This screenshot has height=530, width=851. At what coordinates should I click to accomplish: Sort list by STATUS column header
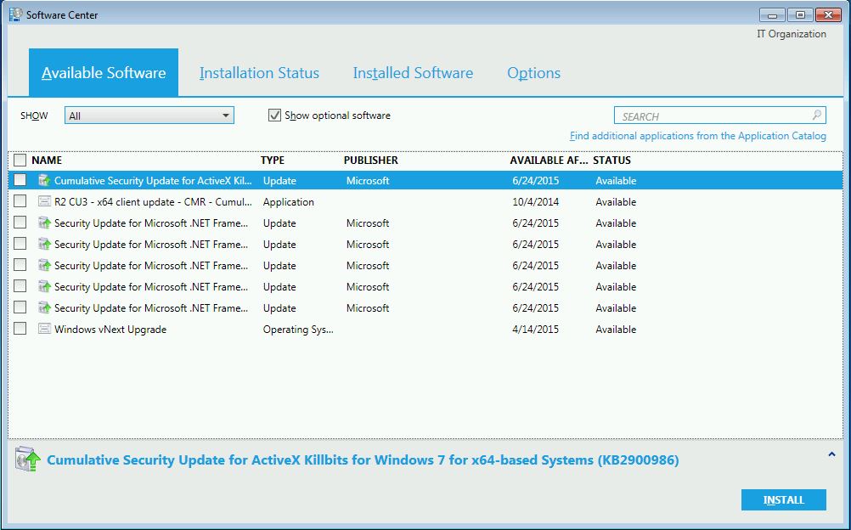tap(611, 160)
